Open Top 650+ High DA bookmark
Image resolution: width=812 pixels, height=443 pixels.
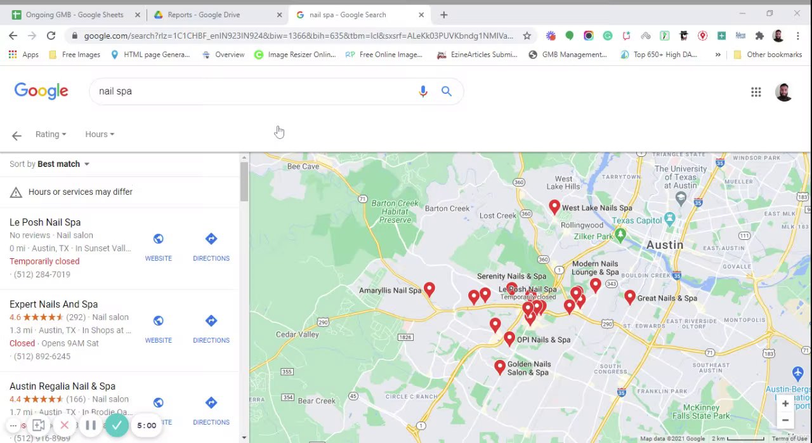[658, 55]
